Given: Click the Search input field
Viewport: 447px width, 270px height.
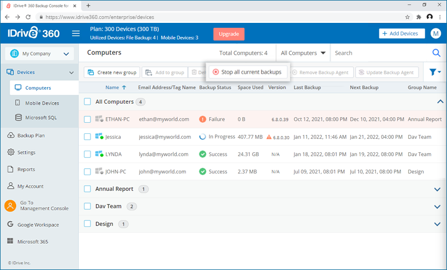Looking at the screenshot, I should (381, 53).
